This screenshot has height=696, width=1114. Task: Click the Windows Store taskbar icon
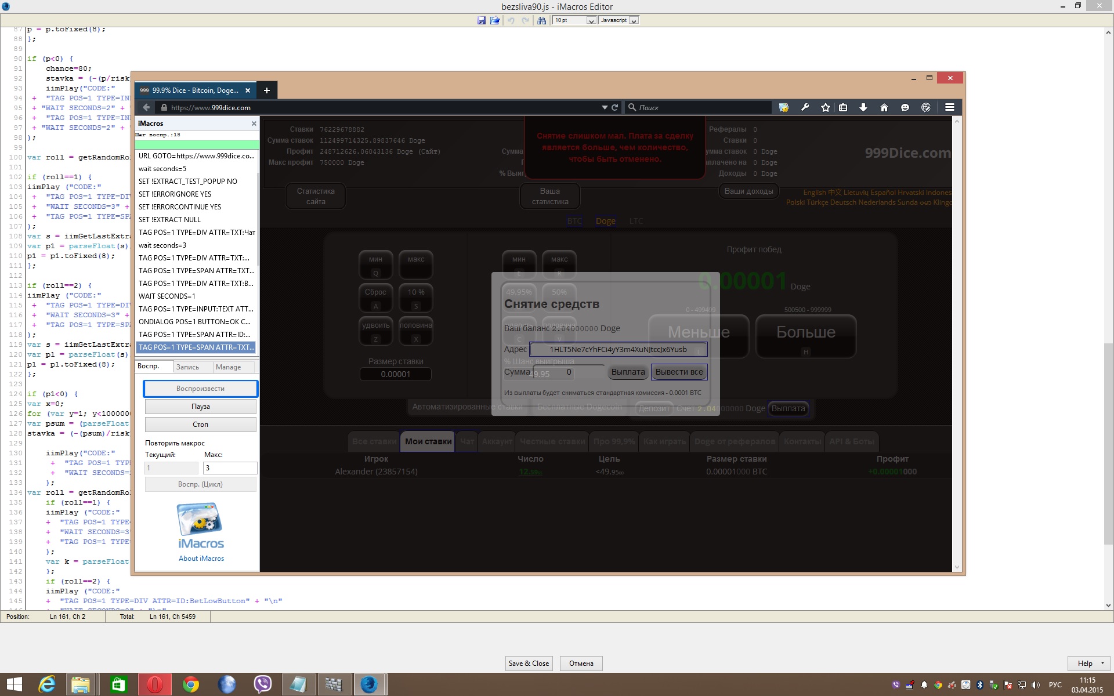point(118,684)
